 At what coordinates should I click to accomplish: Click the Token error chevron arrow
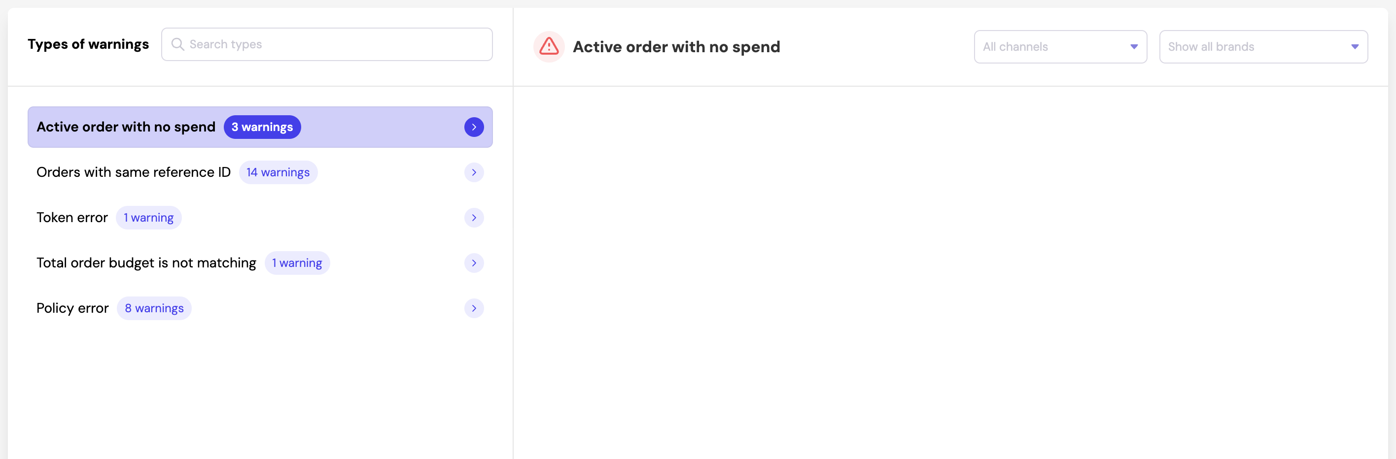click(x=474, y=218)
